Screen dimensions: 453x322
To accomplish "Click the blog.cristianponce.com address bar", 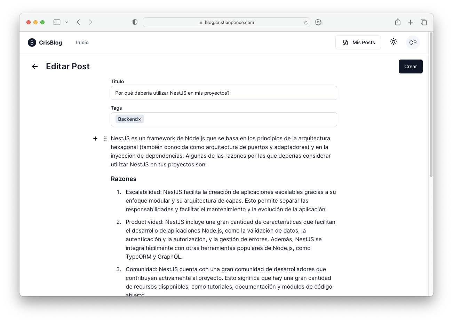I will point(226,22).
